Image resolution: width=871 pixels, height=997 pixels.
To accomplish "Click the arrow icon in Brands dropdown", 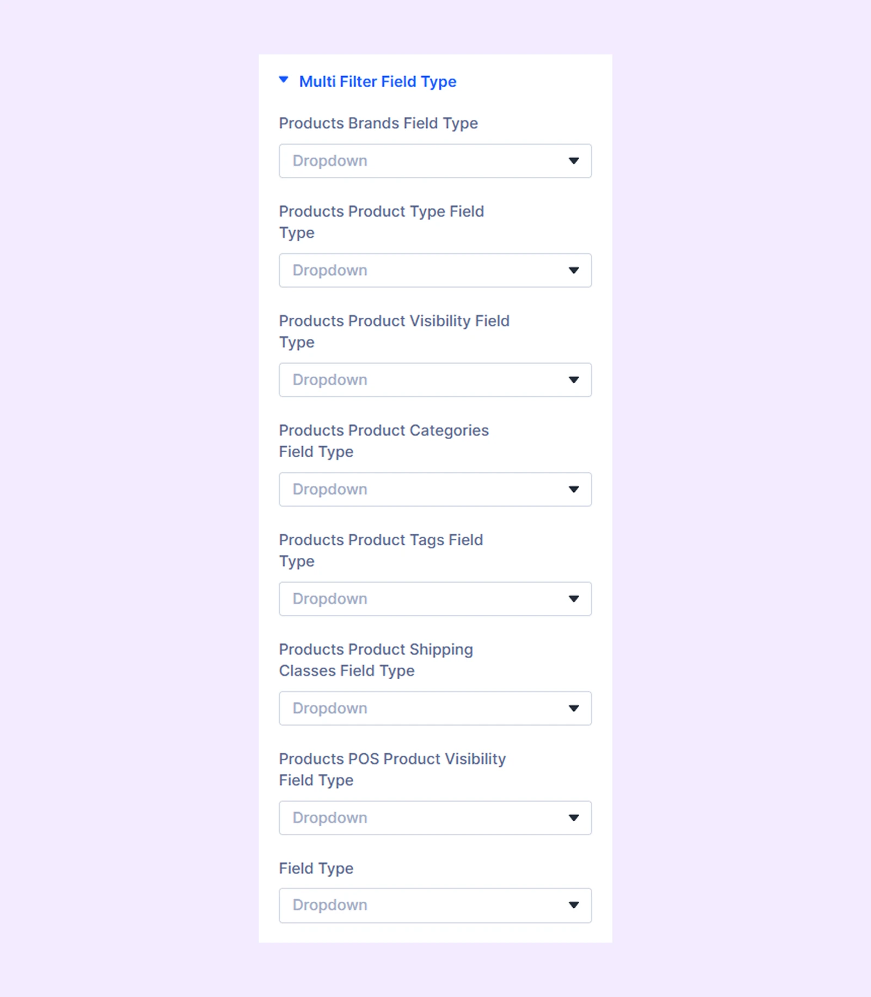I will 574,161.
